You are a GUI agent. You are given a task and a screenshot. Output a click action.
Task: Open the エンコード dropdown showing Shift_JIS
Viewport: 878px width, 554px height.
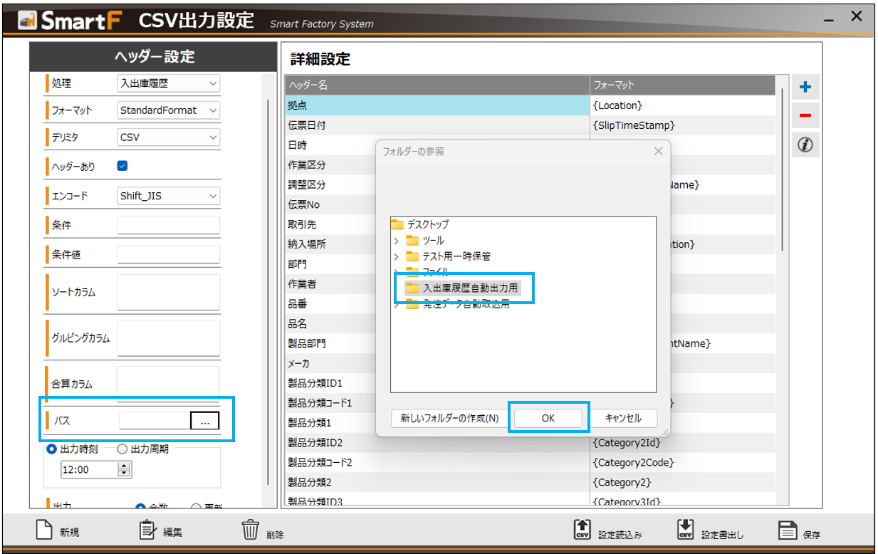pyautogui.click(x=168, y=196)
